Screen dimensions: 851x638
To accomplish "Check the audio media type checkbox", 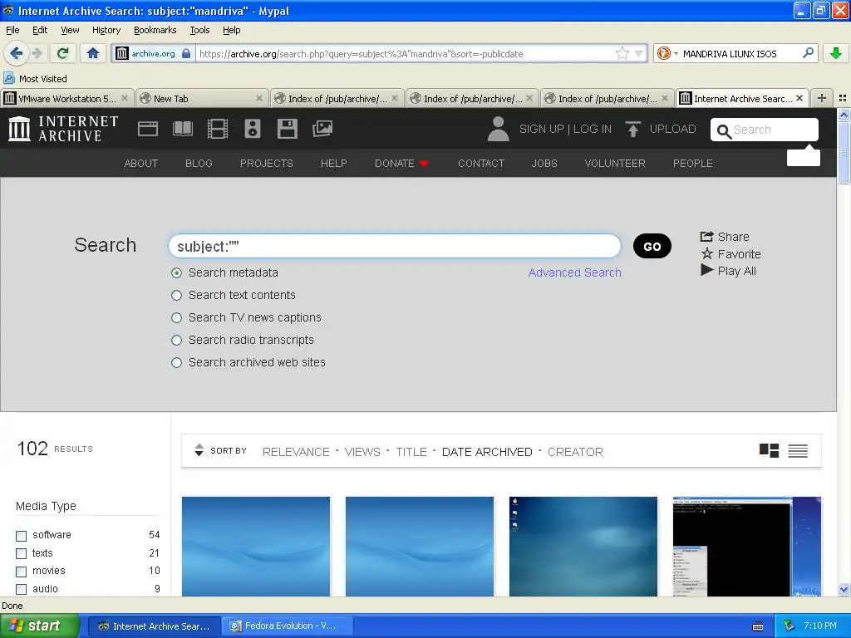I will click(21, 589).
